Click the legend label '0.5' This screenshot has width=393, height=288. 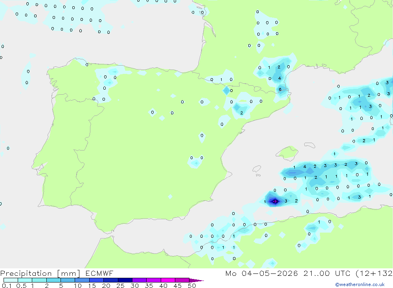21,286
